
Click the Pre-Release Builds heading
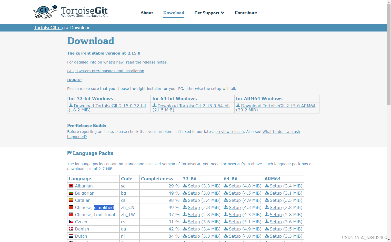[86, 125]
